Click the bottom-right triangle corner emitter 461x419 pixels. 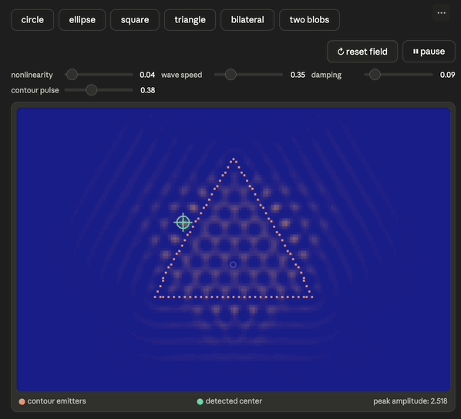312,297
